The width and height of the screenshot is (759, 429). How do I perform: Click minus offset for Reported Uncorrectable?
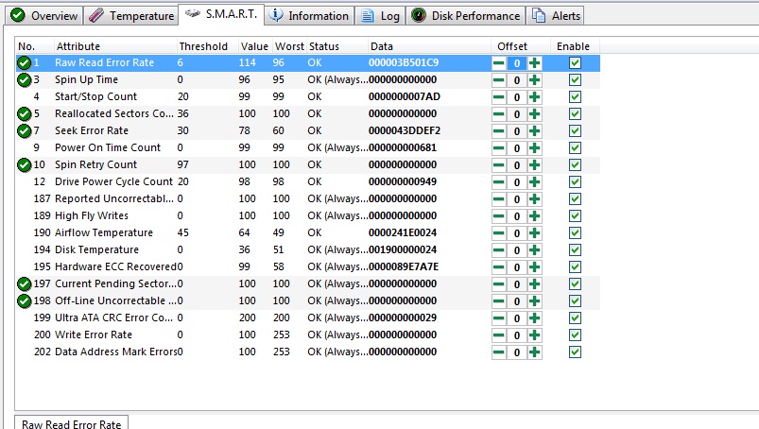click(x=498, y=198)
